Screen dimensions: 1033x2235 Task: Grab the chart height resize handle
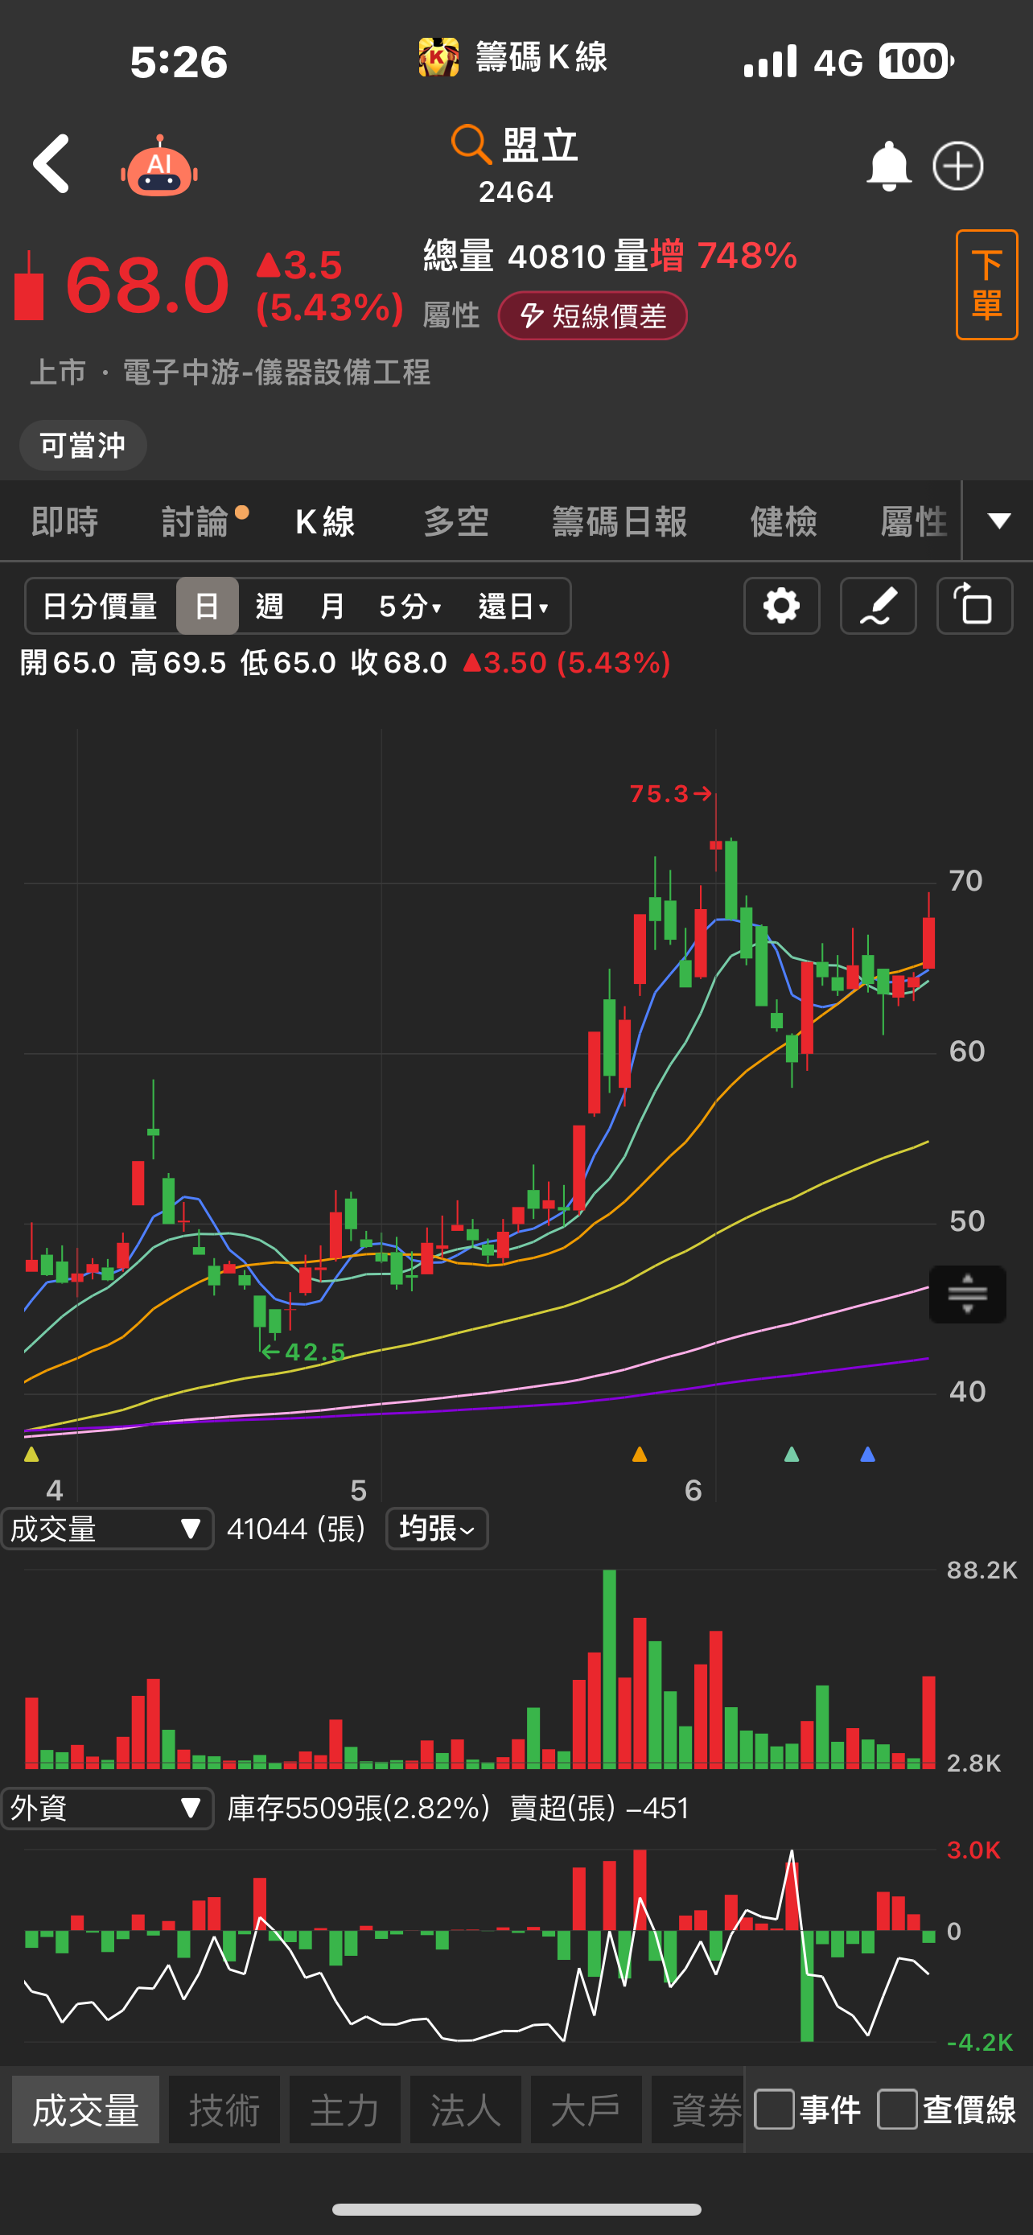tap(967, 1294)
